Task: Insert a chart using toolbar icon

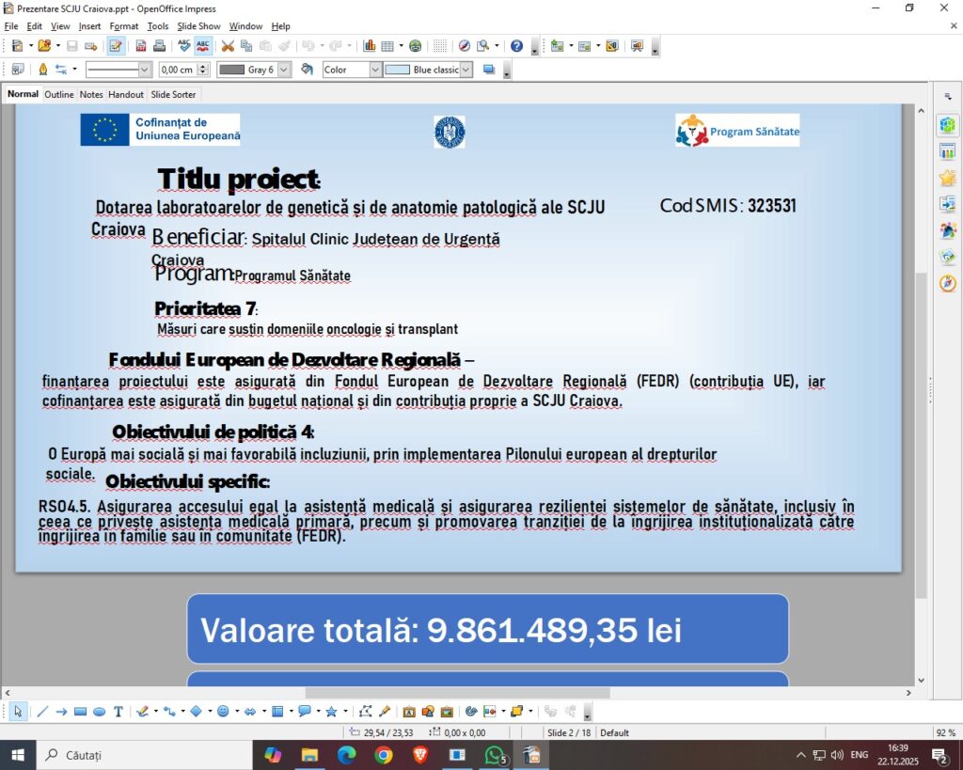Action: coord(369,45)
